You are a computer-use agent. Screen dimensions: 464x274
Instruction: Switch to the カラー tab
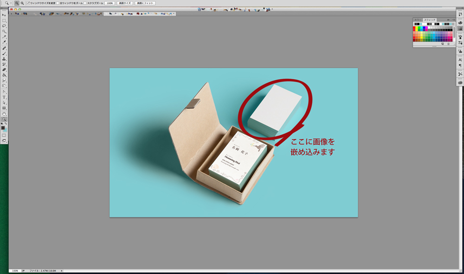click(x=417, y=20)
